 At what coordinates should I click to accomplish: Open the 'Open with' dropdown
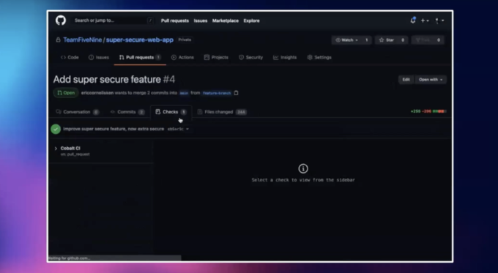click(x=431, y=80)
